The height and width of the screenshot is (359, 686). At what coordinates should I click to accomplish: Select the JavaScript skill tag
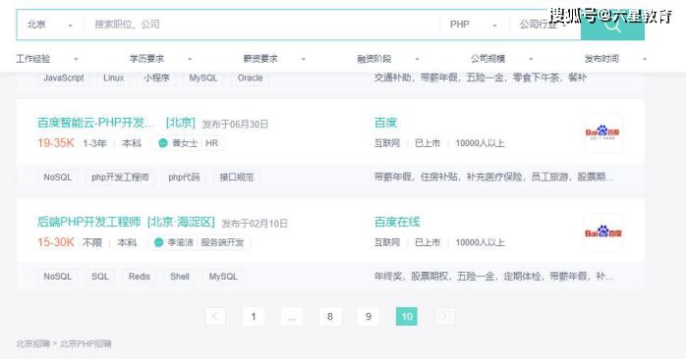click(64, 77)
